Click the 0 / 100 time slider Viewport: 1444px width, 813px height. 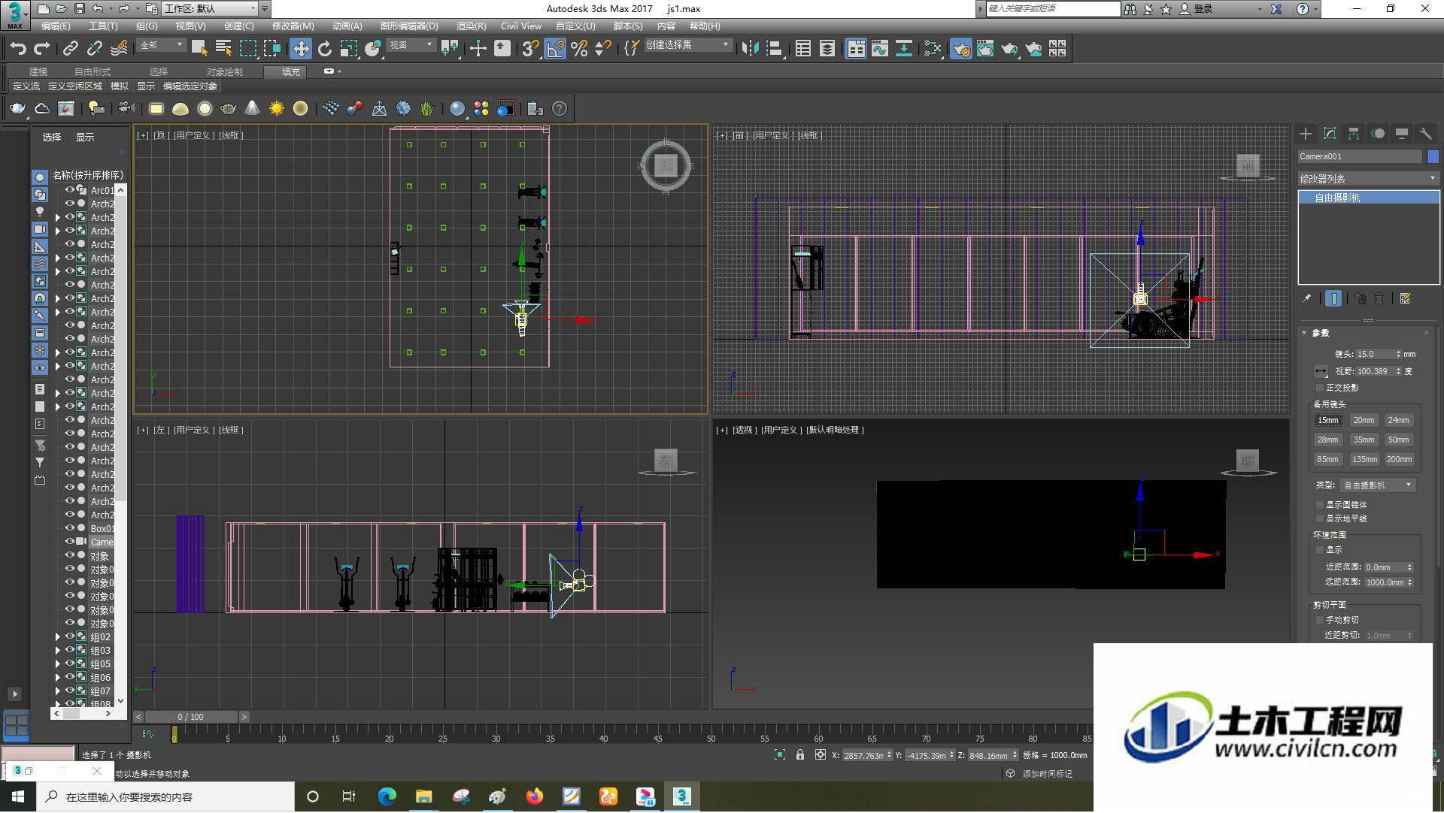(190, 718)
